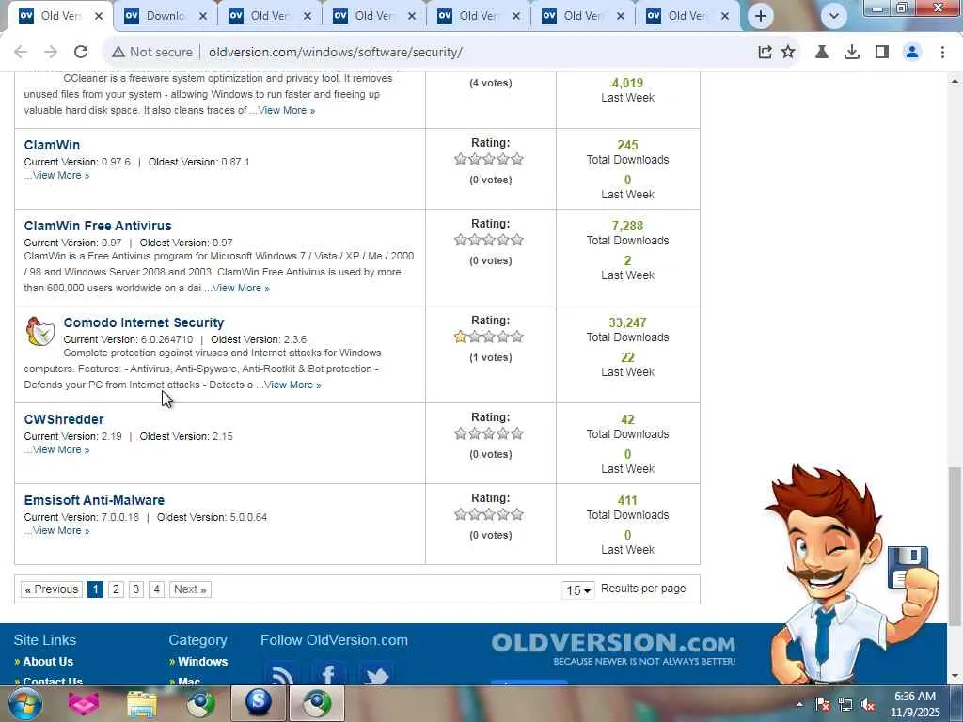Screen dimensions: 963x722
Task: Click the Not secure warning icon
Action: [x=118, y=53]
